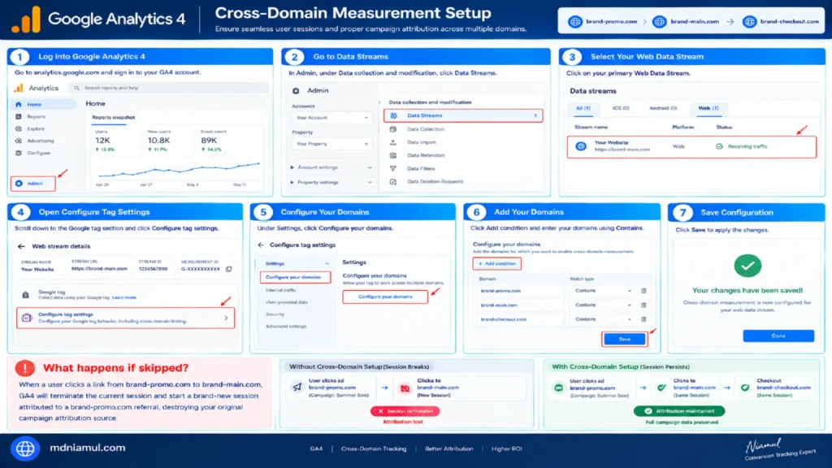Click the green Receiving traffic check icon
This screenshot has width=832, height=468.
[x=719, y=146]
